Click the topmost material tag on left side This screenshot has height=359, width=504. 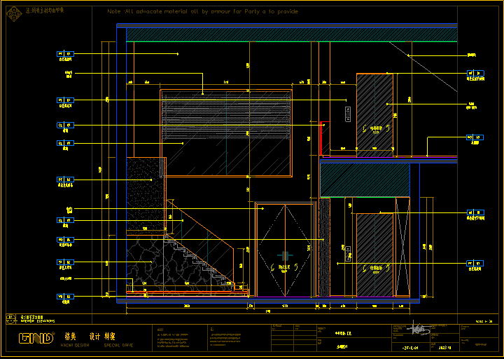point(64,54)
